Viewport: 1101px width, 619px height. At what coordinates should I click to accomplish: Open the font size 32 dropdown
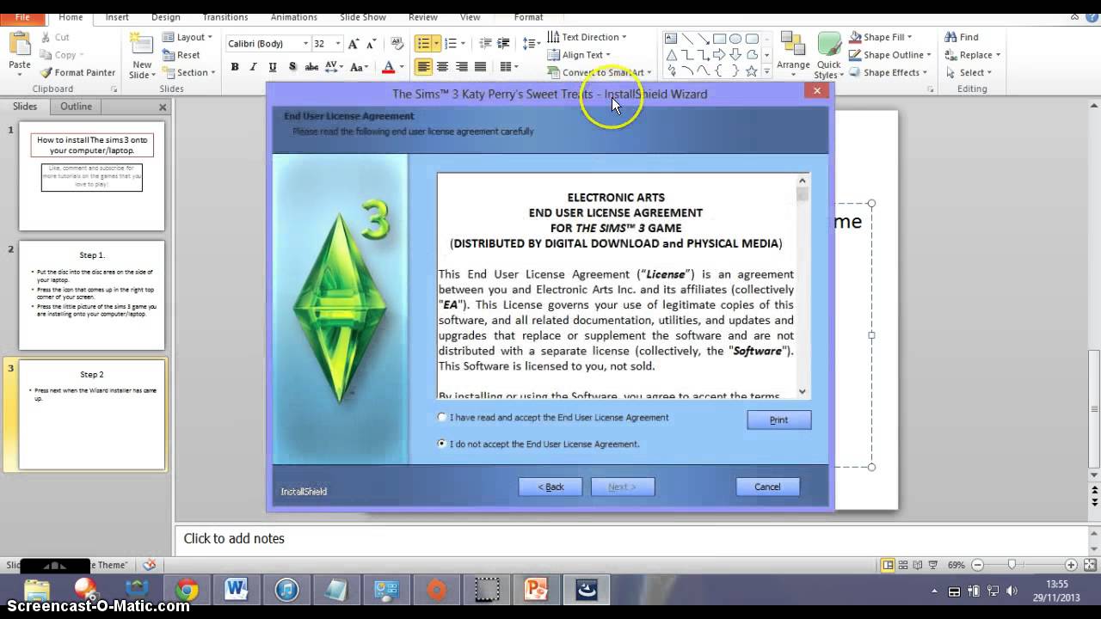[338, 44]
